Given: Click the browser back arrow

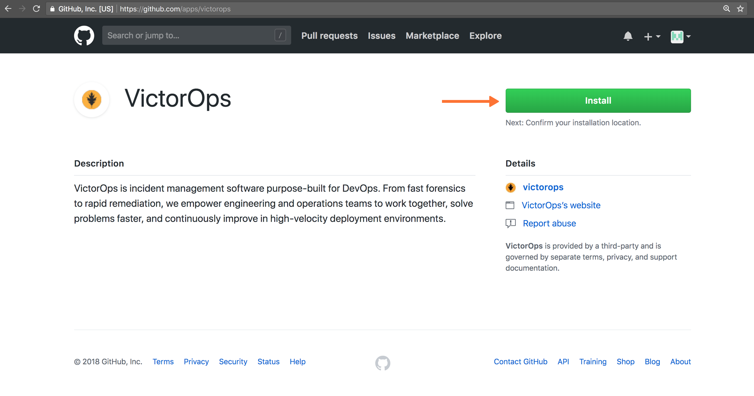Looking at the screenshot, I should click(x=8, y=9).
